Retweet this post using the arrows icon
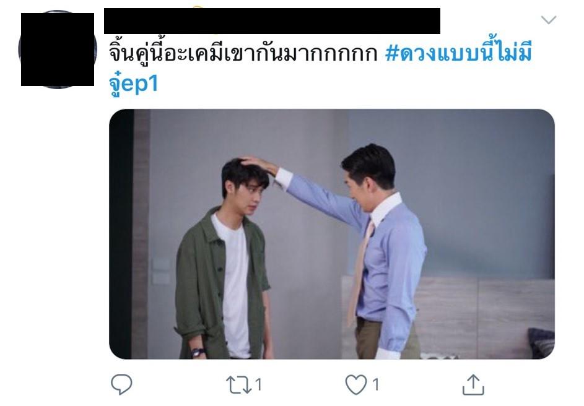The image size is (584, 406). (238, 384)
